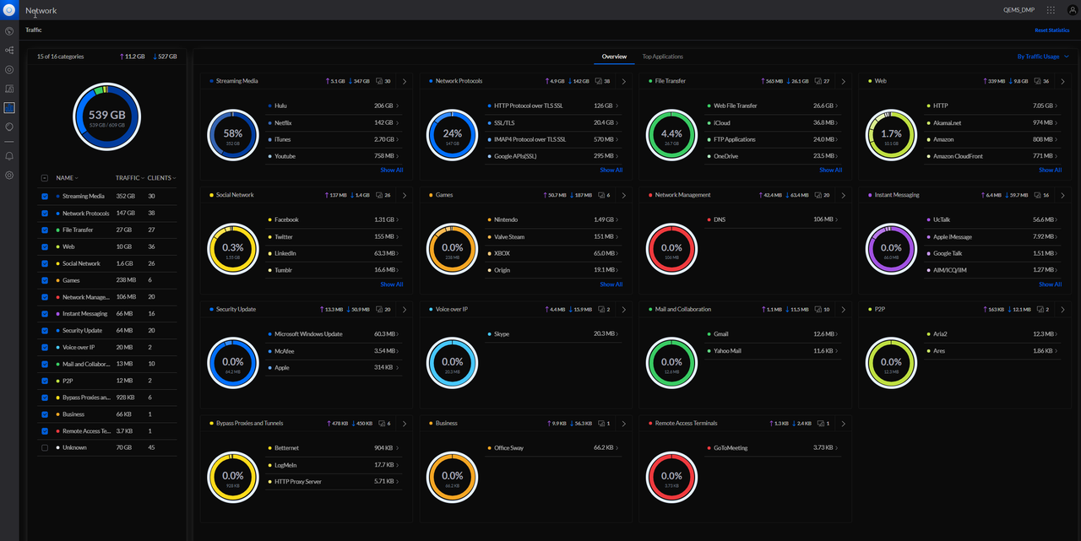Open the Dashboard sidebar icon
The image size is (1081, 541).
coord(9,31)
